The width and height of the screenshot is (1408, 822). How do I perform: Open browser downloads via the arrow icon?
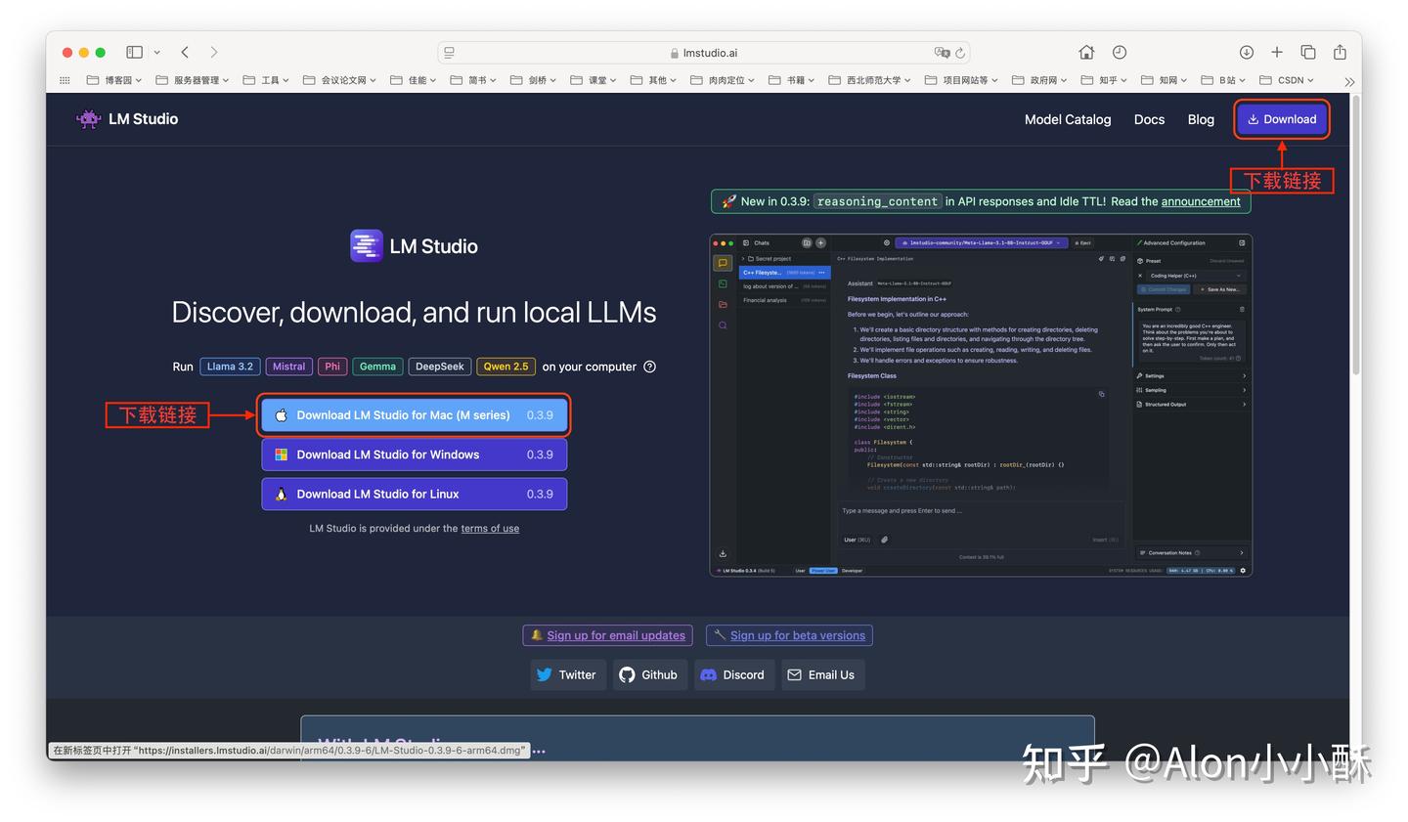(1246, 52)
